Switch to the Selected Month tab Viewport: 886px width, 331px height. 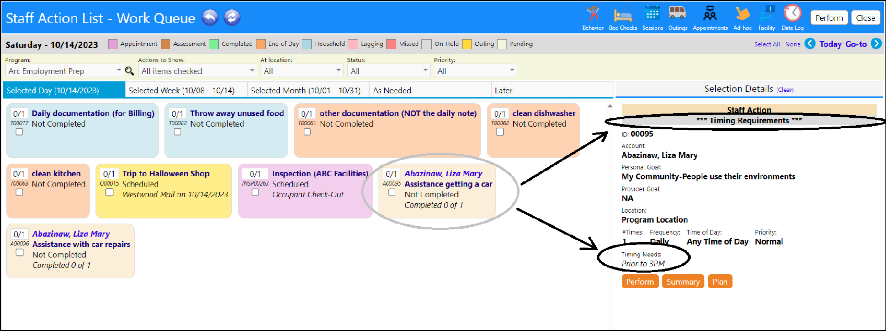308,90
